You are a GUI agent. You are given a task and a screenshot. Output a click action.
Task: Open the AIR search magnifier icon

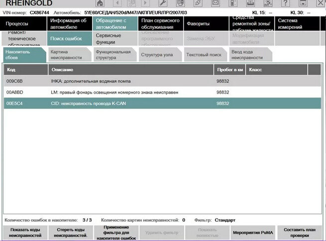(x=268, y=3)
